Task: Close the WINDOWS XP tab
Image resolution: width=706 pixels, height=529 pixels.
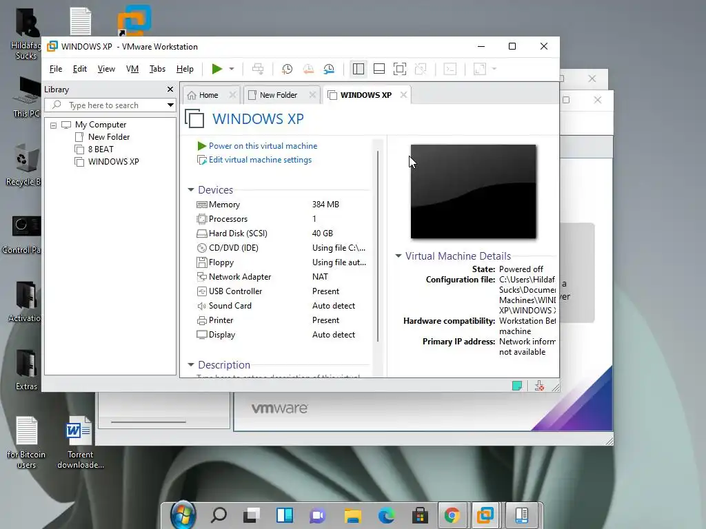Action: point(403,95)
